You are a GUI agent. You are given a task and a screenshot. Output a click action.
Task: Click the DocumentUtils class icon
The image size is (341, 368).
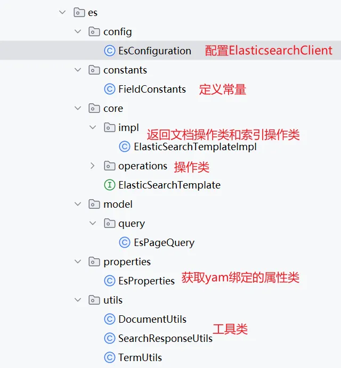(109, 319)
